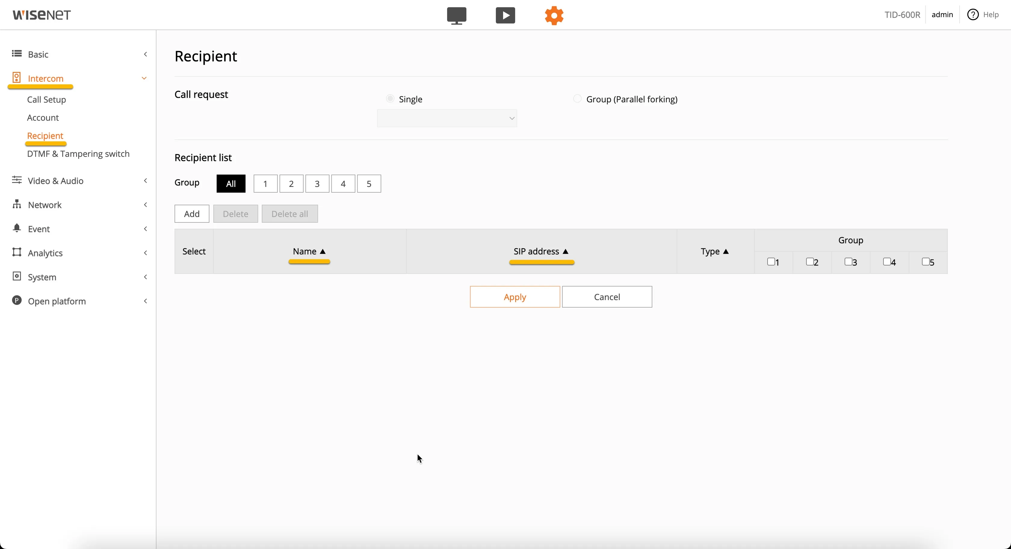Click the Delete all button
Image resolution: width=1011 pixels, height=549 pixels.
290,214
